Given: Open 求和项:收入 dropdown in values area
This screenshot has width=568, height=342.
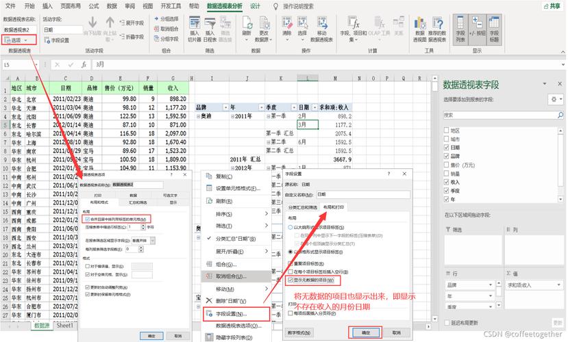Looking at the screenshot, I should coord(558,285).
